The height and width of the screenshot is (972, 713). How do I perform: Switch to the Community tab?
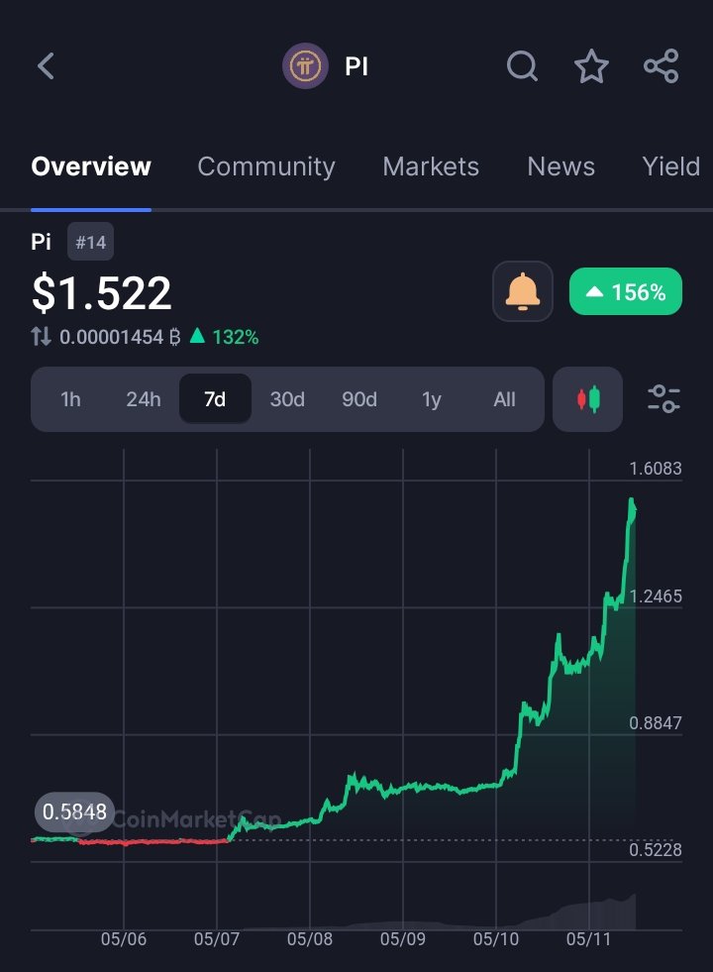266,166
